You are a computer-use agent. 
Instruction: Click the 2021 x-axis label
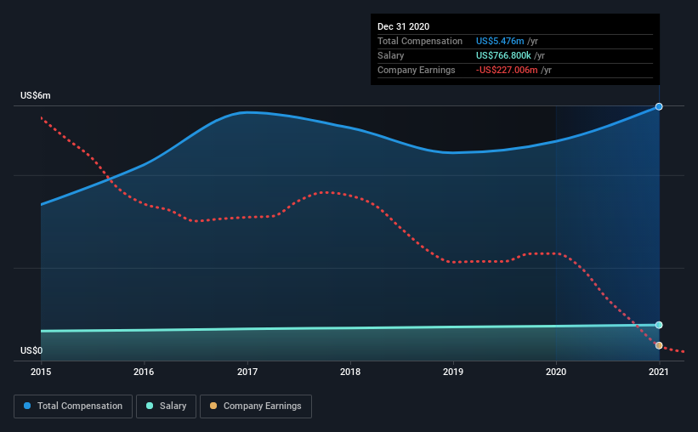(x=659, y=372)
